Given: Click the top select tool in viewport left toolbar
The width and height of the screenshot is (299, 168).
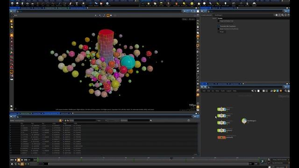Looking at the screenshot, I should click(12, 21).
